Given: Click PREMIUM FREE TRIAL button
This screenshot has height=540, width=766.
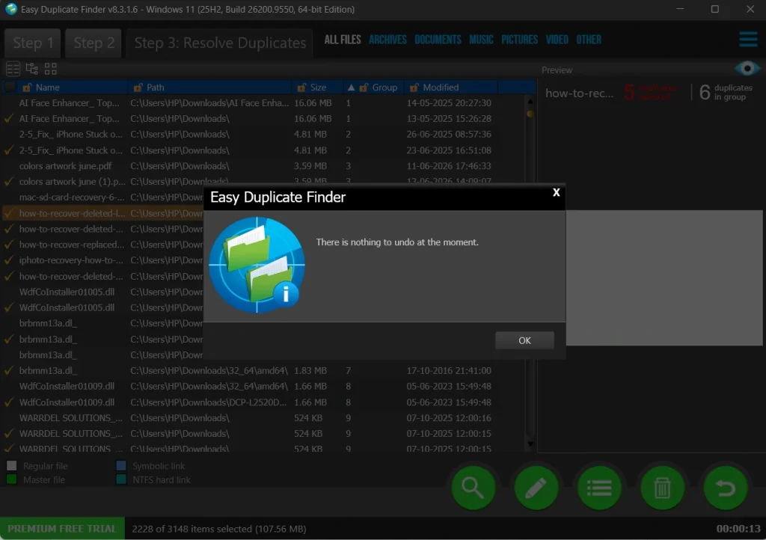Looking at the screenshot, I should [x=62, y=529].
